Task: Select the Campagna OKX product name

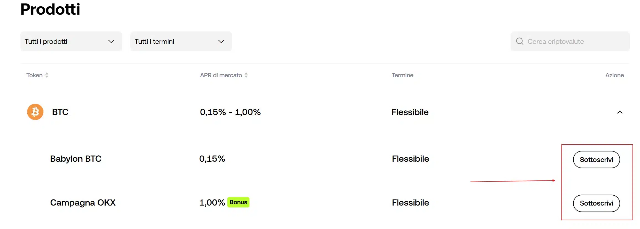Action: [83, 203]
